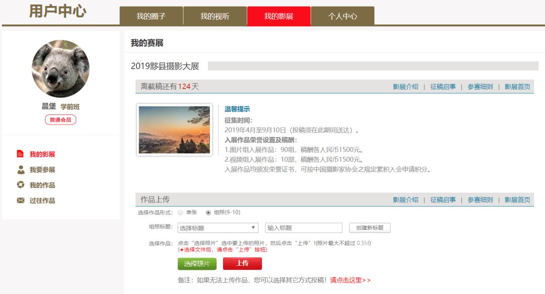
Task: Select the 组照(9-10) radio option
Action: [208, 212]
